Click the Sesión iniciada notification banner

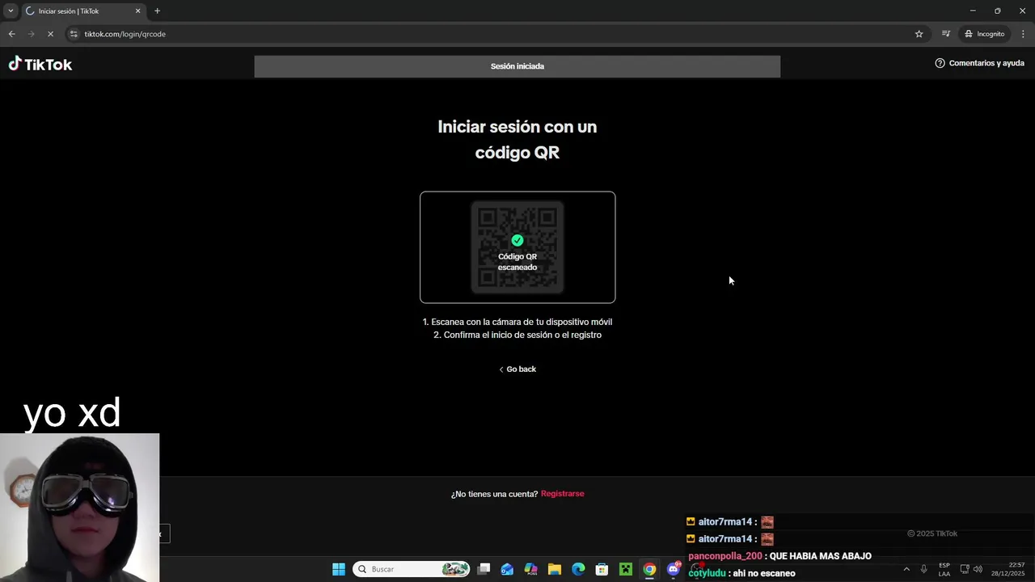click(x=517, y=66)
